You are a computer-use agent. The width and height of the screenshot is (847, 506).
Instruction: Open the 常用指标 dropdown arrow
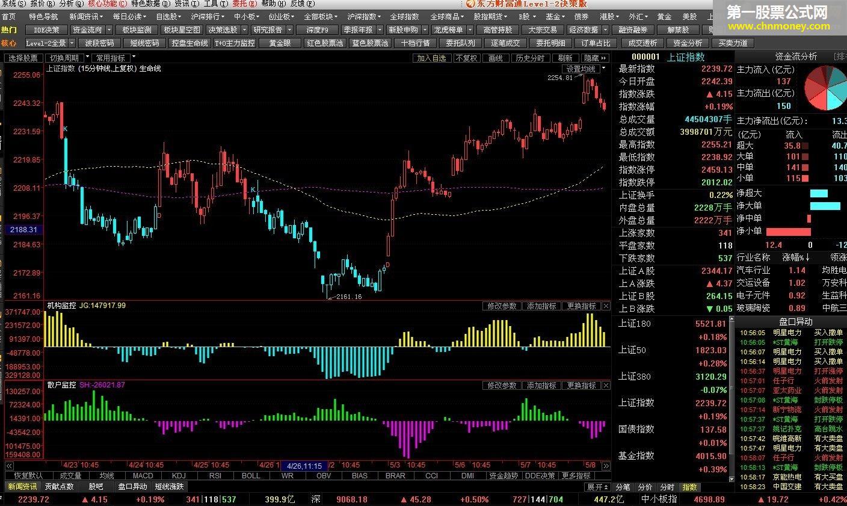[134, 58]
